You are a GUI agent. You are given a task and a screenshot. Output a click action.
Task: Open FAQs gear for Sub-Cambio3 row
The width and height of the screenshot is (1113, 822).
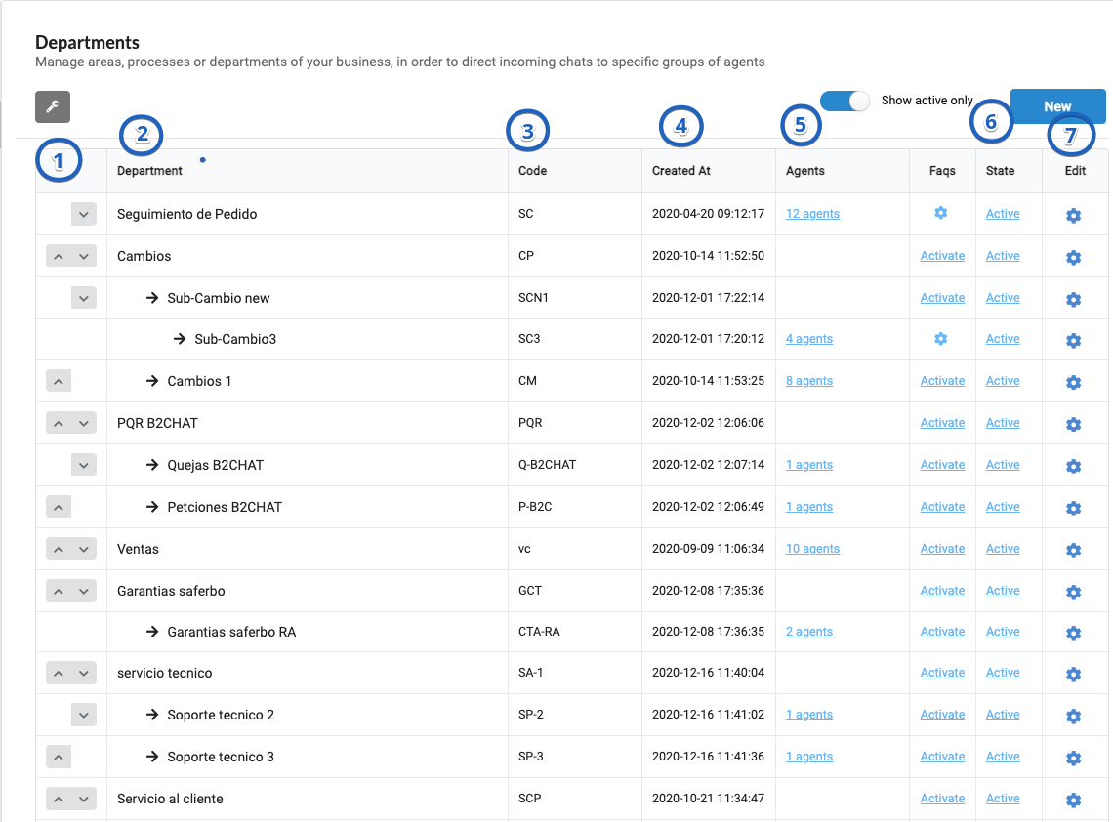click(941, 339)
